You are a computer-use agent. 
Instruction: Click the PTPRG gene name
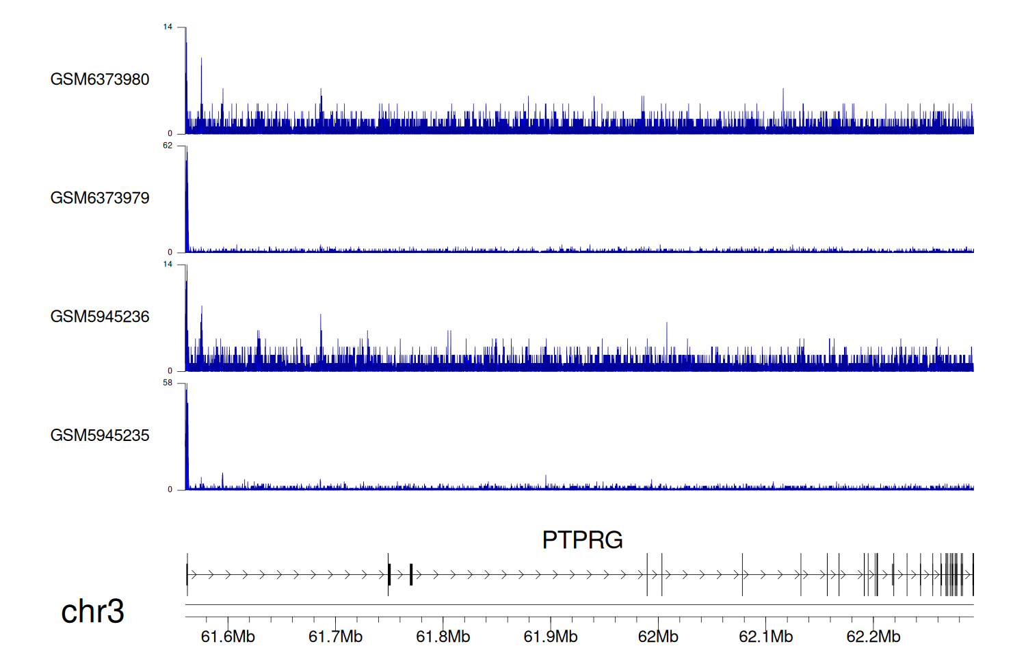tap(582, 540)
